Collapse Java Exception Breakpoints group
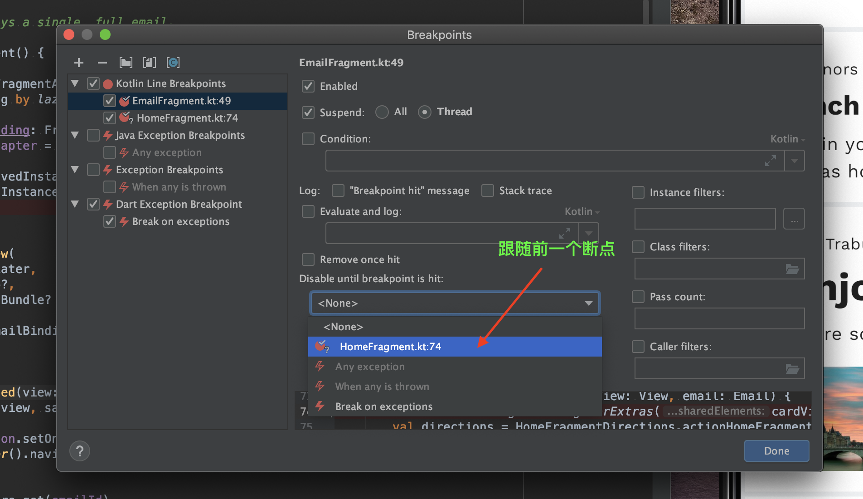863x499 pixels. [x=75, y=135]
